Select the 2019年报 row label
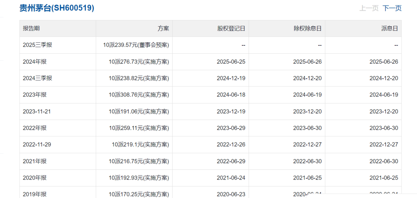This screenshot has height=198, width=417. (x=35, y=194)
